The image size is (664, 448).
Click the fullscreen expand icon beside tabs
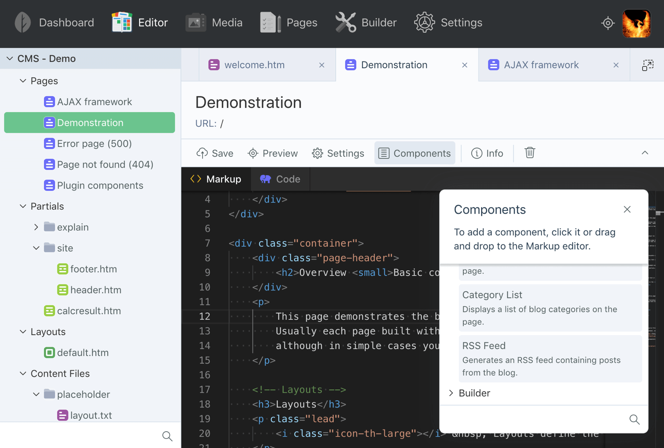click(x=647, y=65)
